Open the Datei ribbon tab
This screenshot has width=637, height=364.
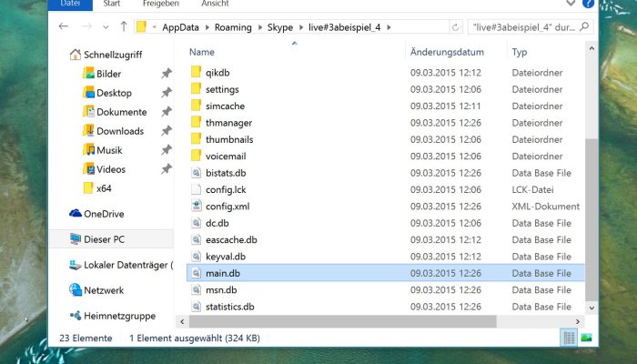(70, 4)
